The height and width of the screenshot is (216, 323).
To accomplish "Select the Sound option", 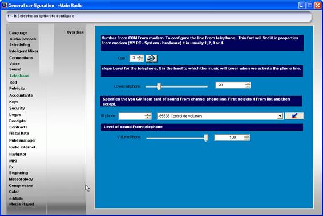I will tap(15, 69).
